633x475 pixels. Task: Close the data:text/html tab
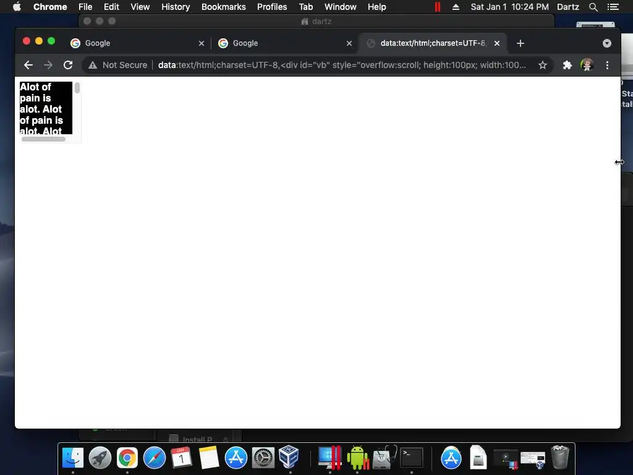497,43
